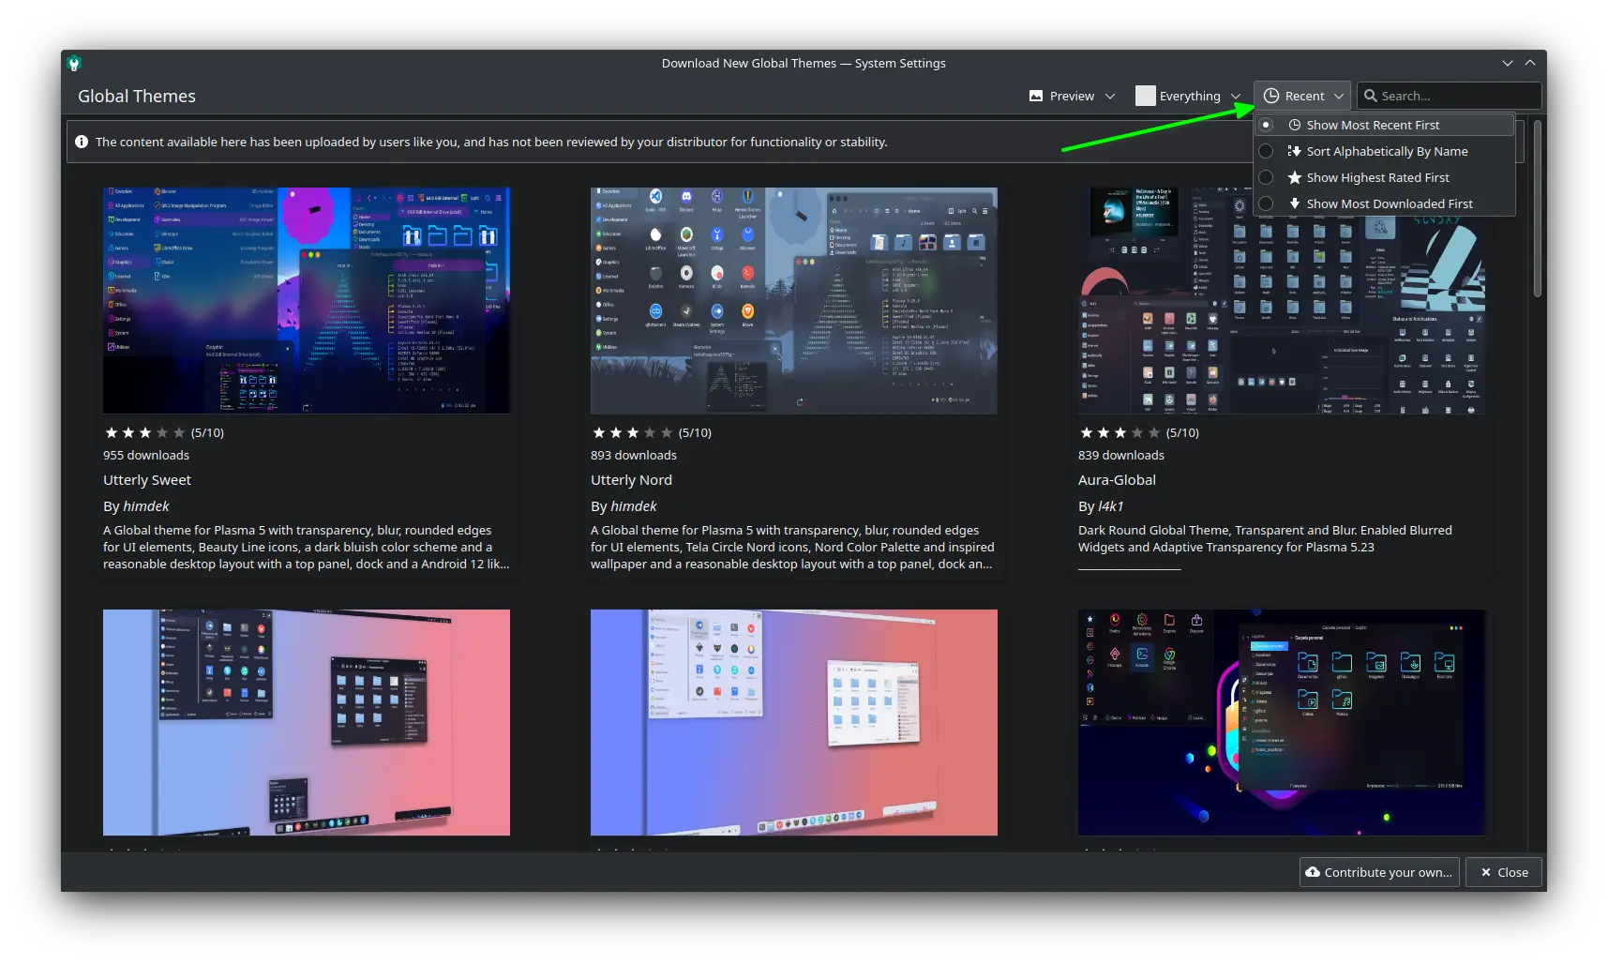Image resolution: width=1608 pixels, height=964 pixels.
Task: Click the Global Themes heading
Action: pos(137,96)
